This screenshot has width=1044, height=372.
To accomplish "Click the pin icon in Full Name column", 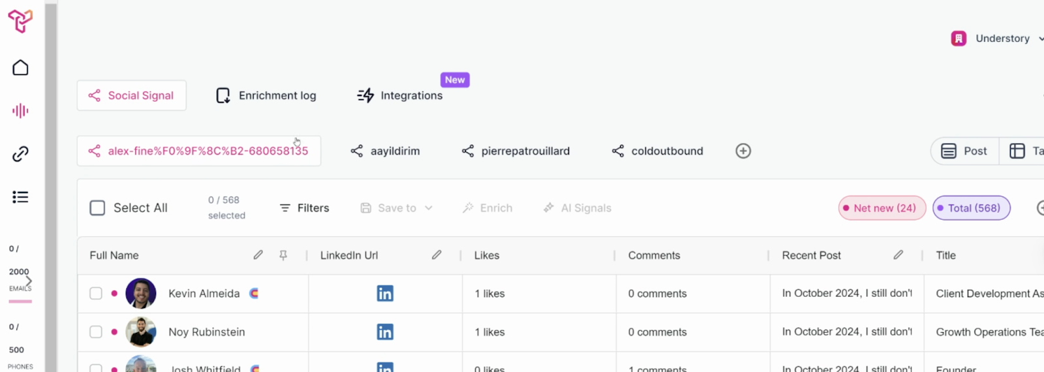I will [283, 255].
